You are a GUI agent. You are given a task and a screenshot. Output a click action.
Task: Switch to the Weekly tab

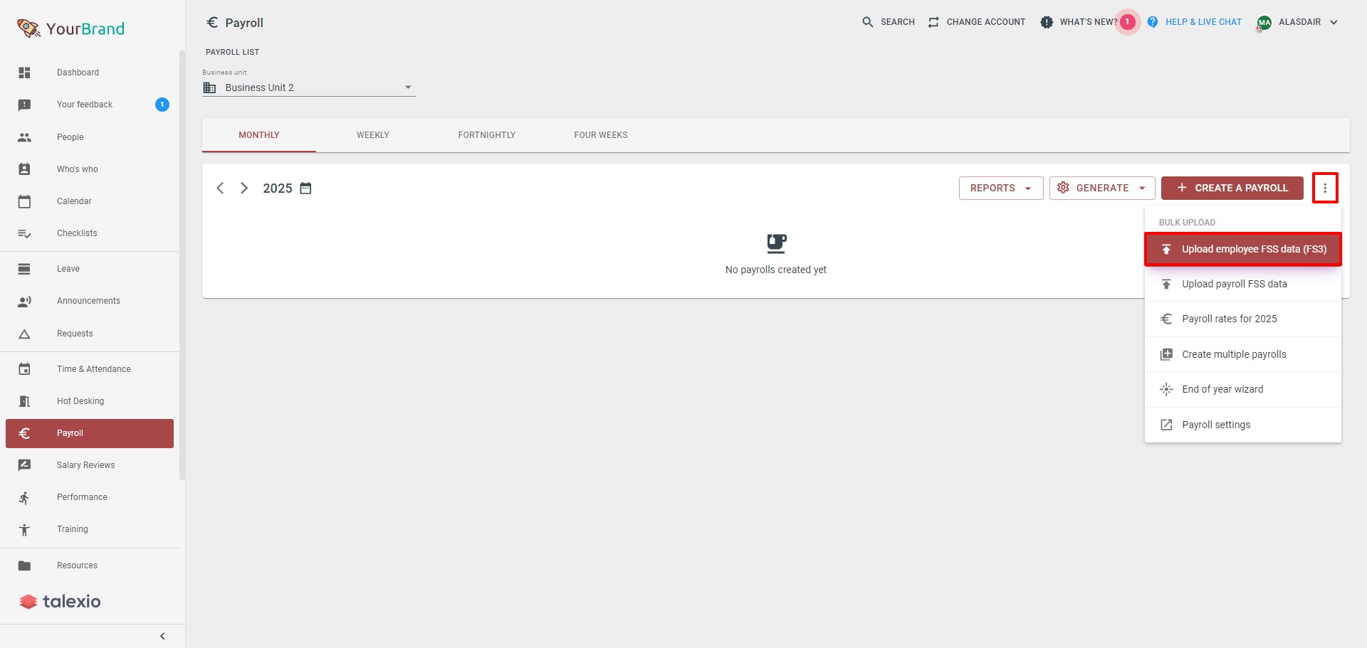tap(373, 135)
